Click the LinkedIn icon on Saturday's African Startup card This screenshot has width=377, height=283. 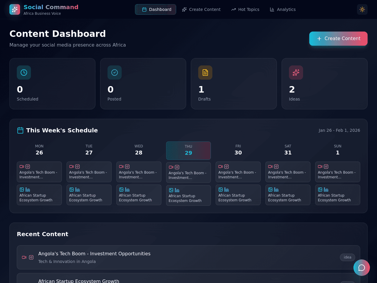276,190
